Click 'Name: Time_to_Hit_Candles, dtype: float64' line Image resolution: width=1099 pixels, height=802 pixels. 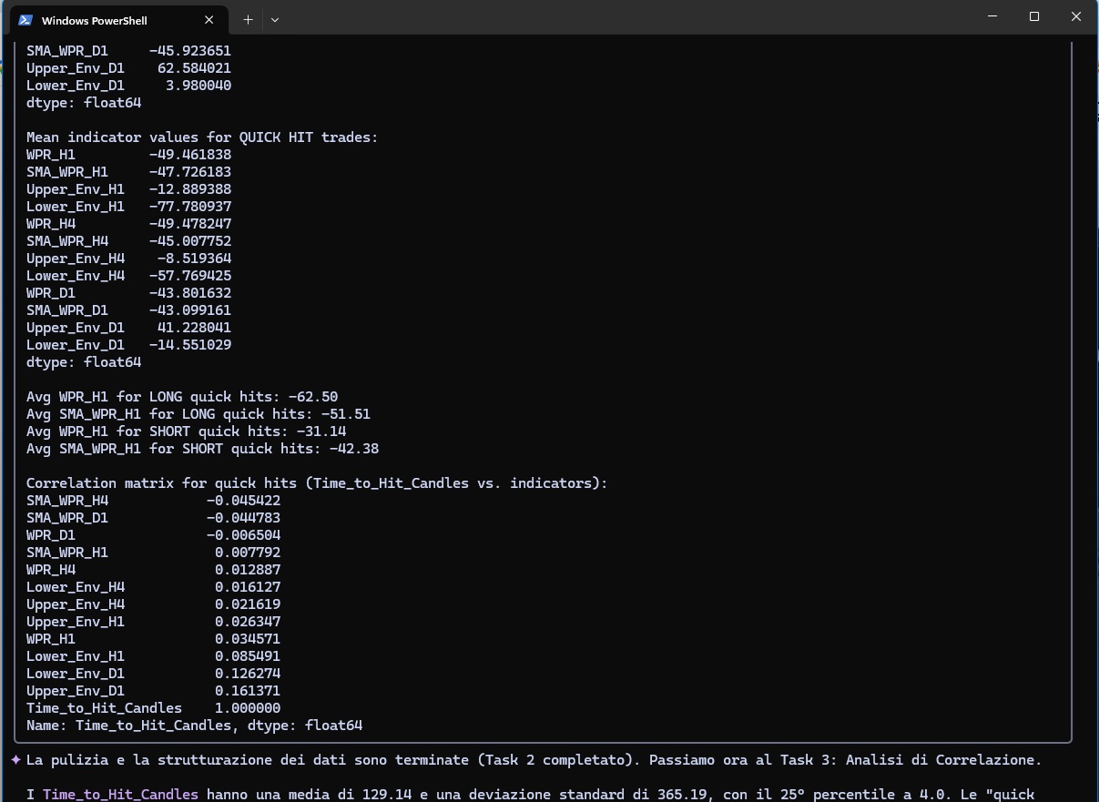click(x=195, y=726)
